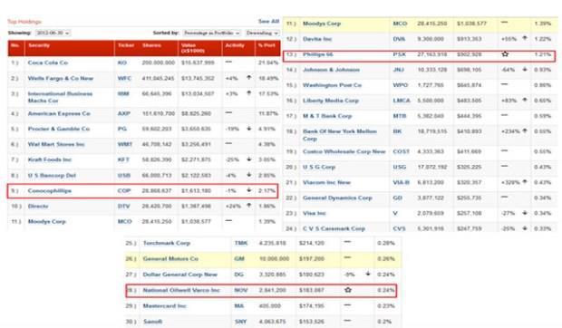The height and width of the screenshot is (328, 562).
Task: Click the up arrow in the Wells Fargo row
Action: 248,77
